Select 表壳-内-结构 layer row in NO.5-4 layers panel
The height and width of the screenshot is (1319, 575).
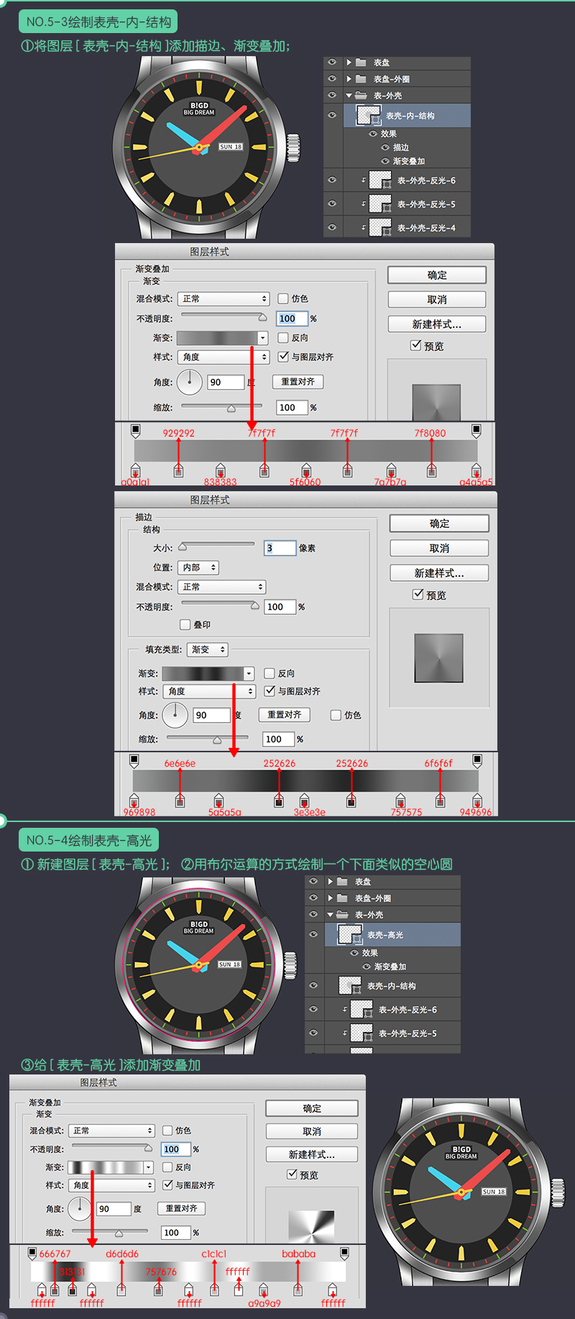(382, 986)
